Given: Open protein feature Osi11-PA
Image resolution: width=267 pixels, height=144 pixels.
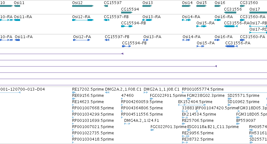Looking at the screenshot, I should point(17,40).
